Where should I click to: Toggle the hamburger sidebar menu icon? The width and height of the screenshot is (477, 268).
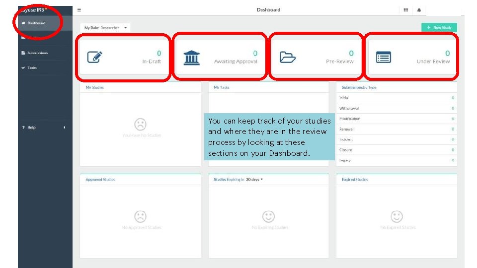click(x=79, y=10)
